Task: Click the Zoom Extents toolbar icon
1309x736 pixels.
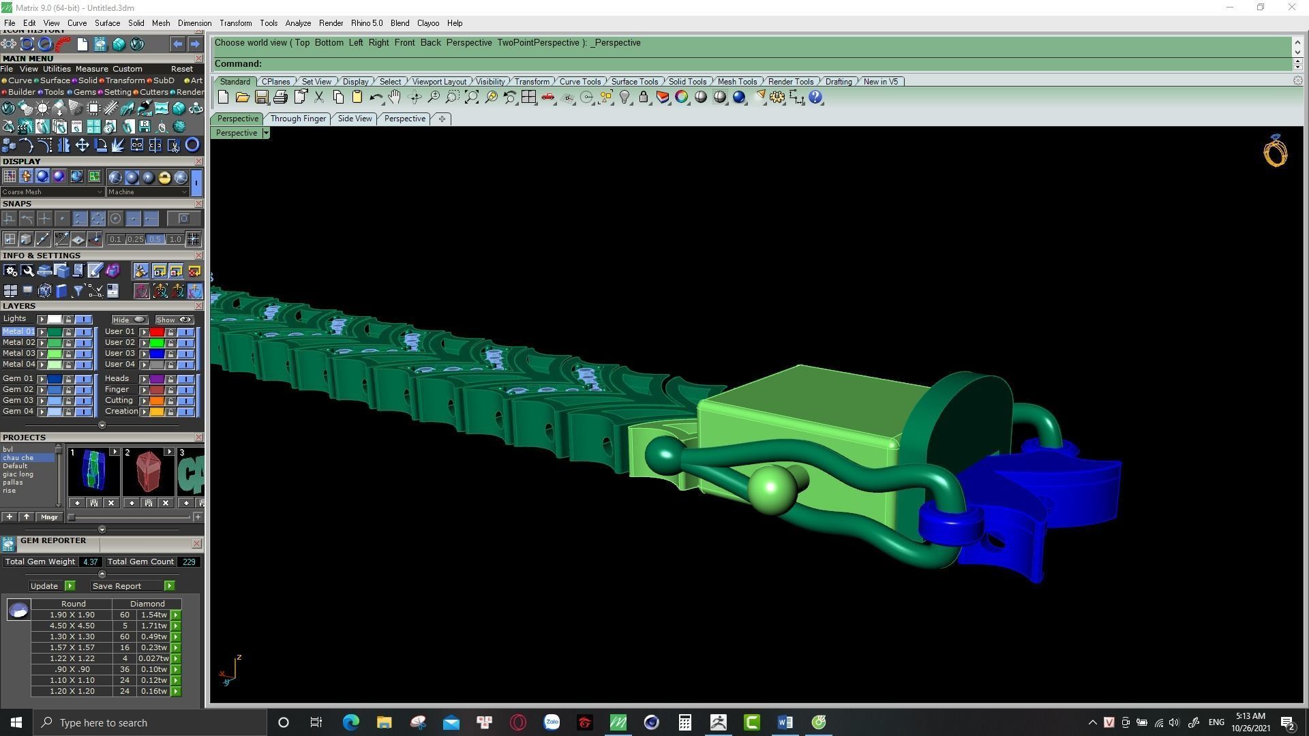Action: click(x=472, y=97)
